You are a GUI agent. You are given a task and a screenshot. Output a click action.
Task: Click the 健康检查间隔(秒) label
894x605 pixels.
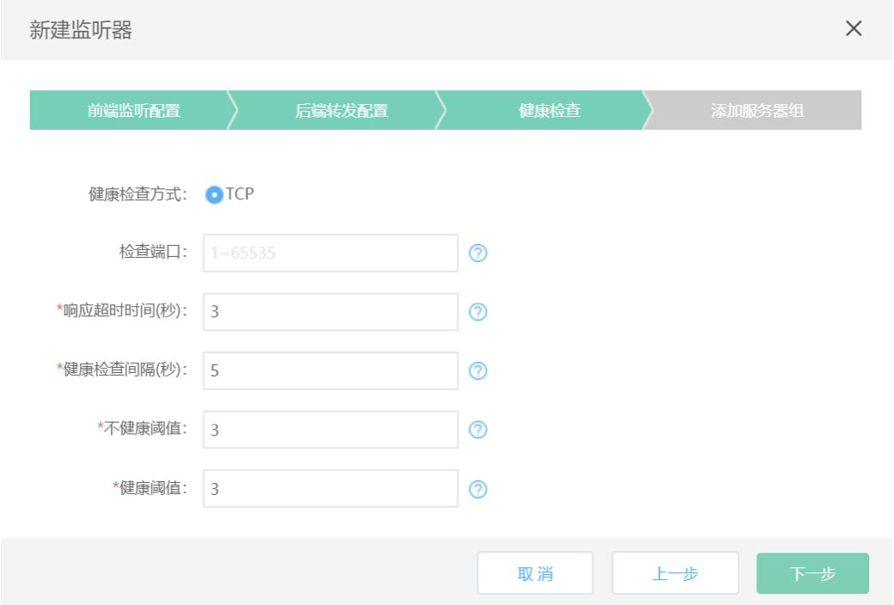click(121, 370)
